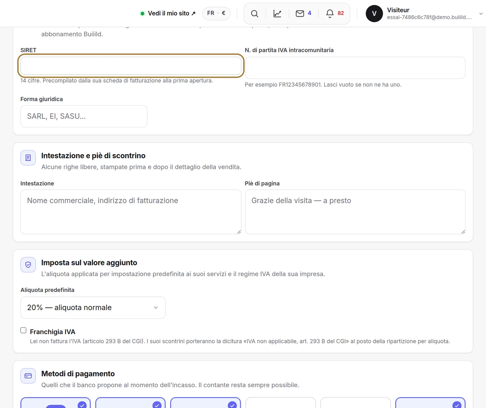Click the Visiteur account name

(398, 10)
